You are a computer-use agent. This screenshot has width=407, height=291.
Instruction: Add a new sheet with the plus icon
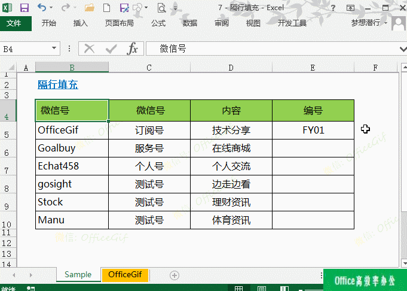tap(175, 275)
